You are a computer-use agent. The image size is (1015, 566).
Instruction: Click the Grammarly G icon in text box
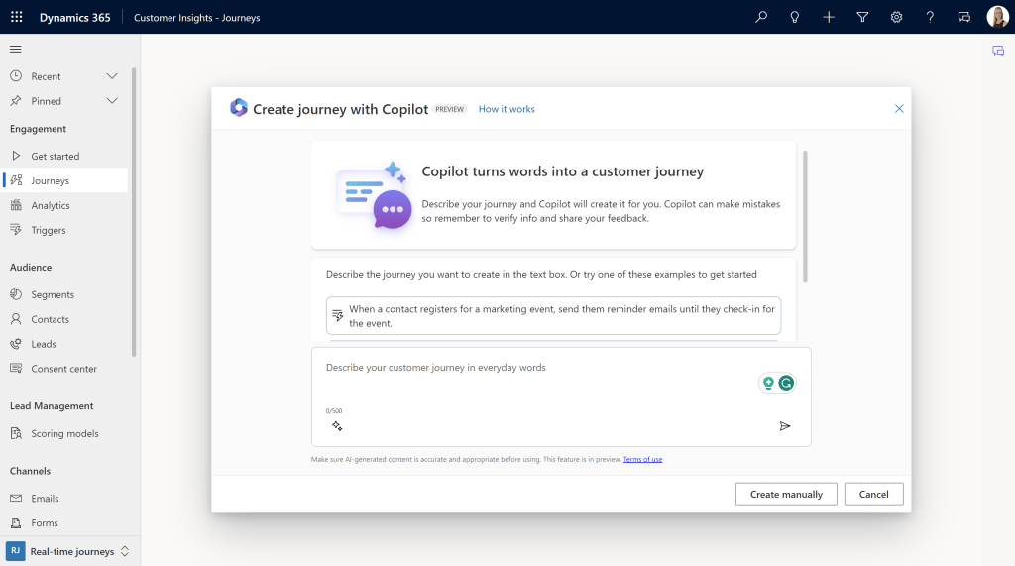click(x=786, y=383)
